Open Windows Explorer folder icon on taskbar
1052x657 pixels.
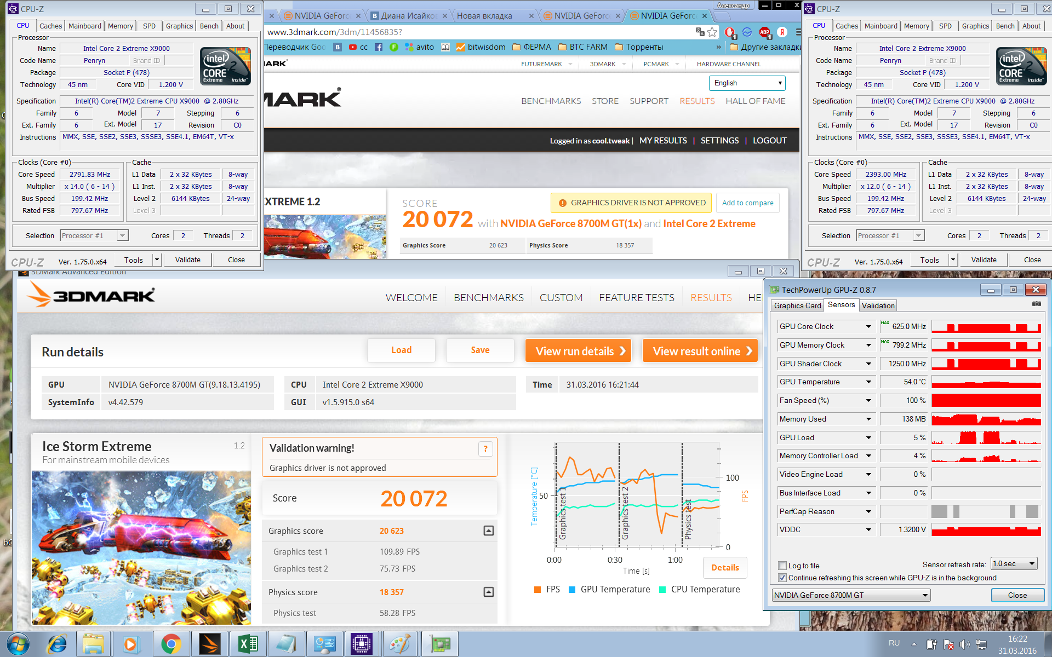tap(93, 644)
